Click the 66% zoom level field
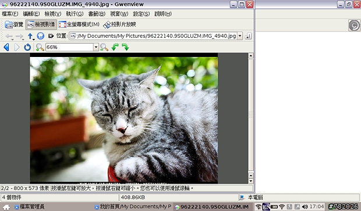 tap(69, 47)
